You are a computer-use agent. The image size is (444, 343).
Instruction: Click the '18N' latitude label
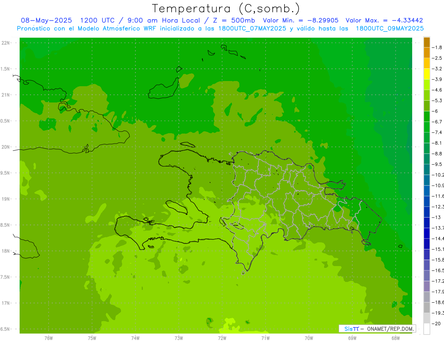pyautogui.click(x=6, y=251)
